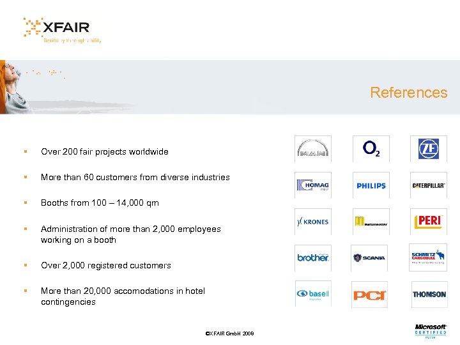Screen dimensions: 460x345
Task: Click the THOMSON logo tile
Action: (429, 295)
